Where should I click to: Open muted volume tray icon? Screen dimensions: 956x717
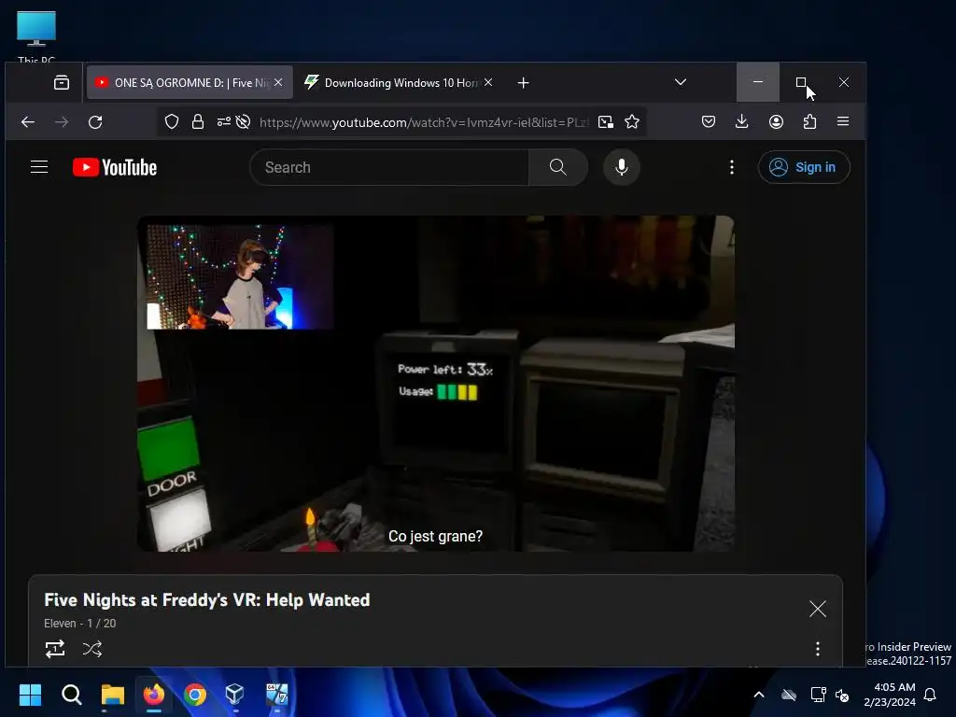coord(843,695)
